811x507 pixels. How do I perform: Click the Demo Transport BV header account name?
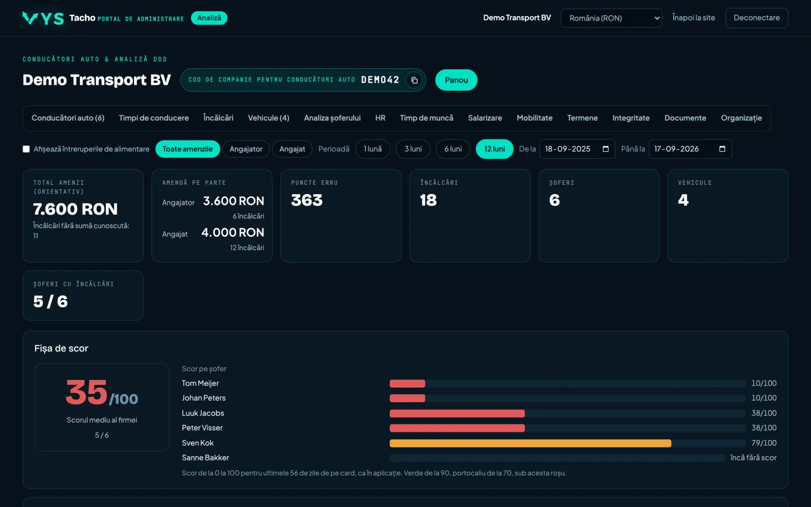(517, 18)
